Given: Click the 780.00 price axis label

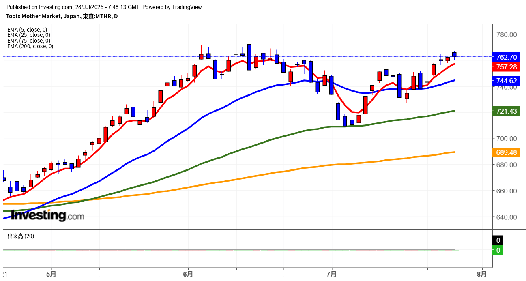Looking at the screenshot, I should coord(507,35).
